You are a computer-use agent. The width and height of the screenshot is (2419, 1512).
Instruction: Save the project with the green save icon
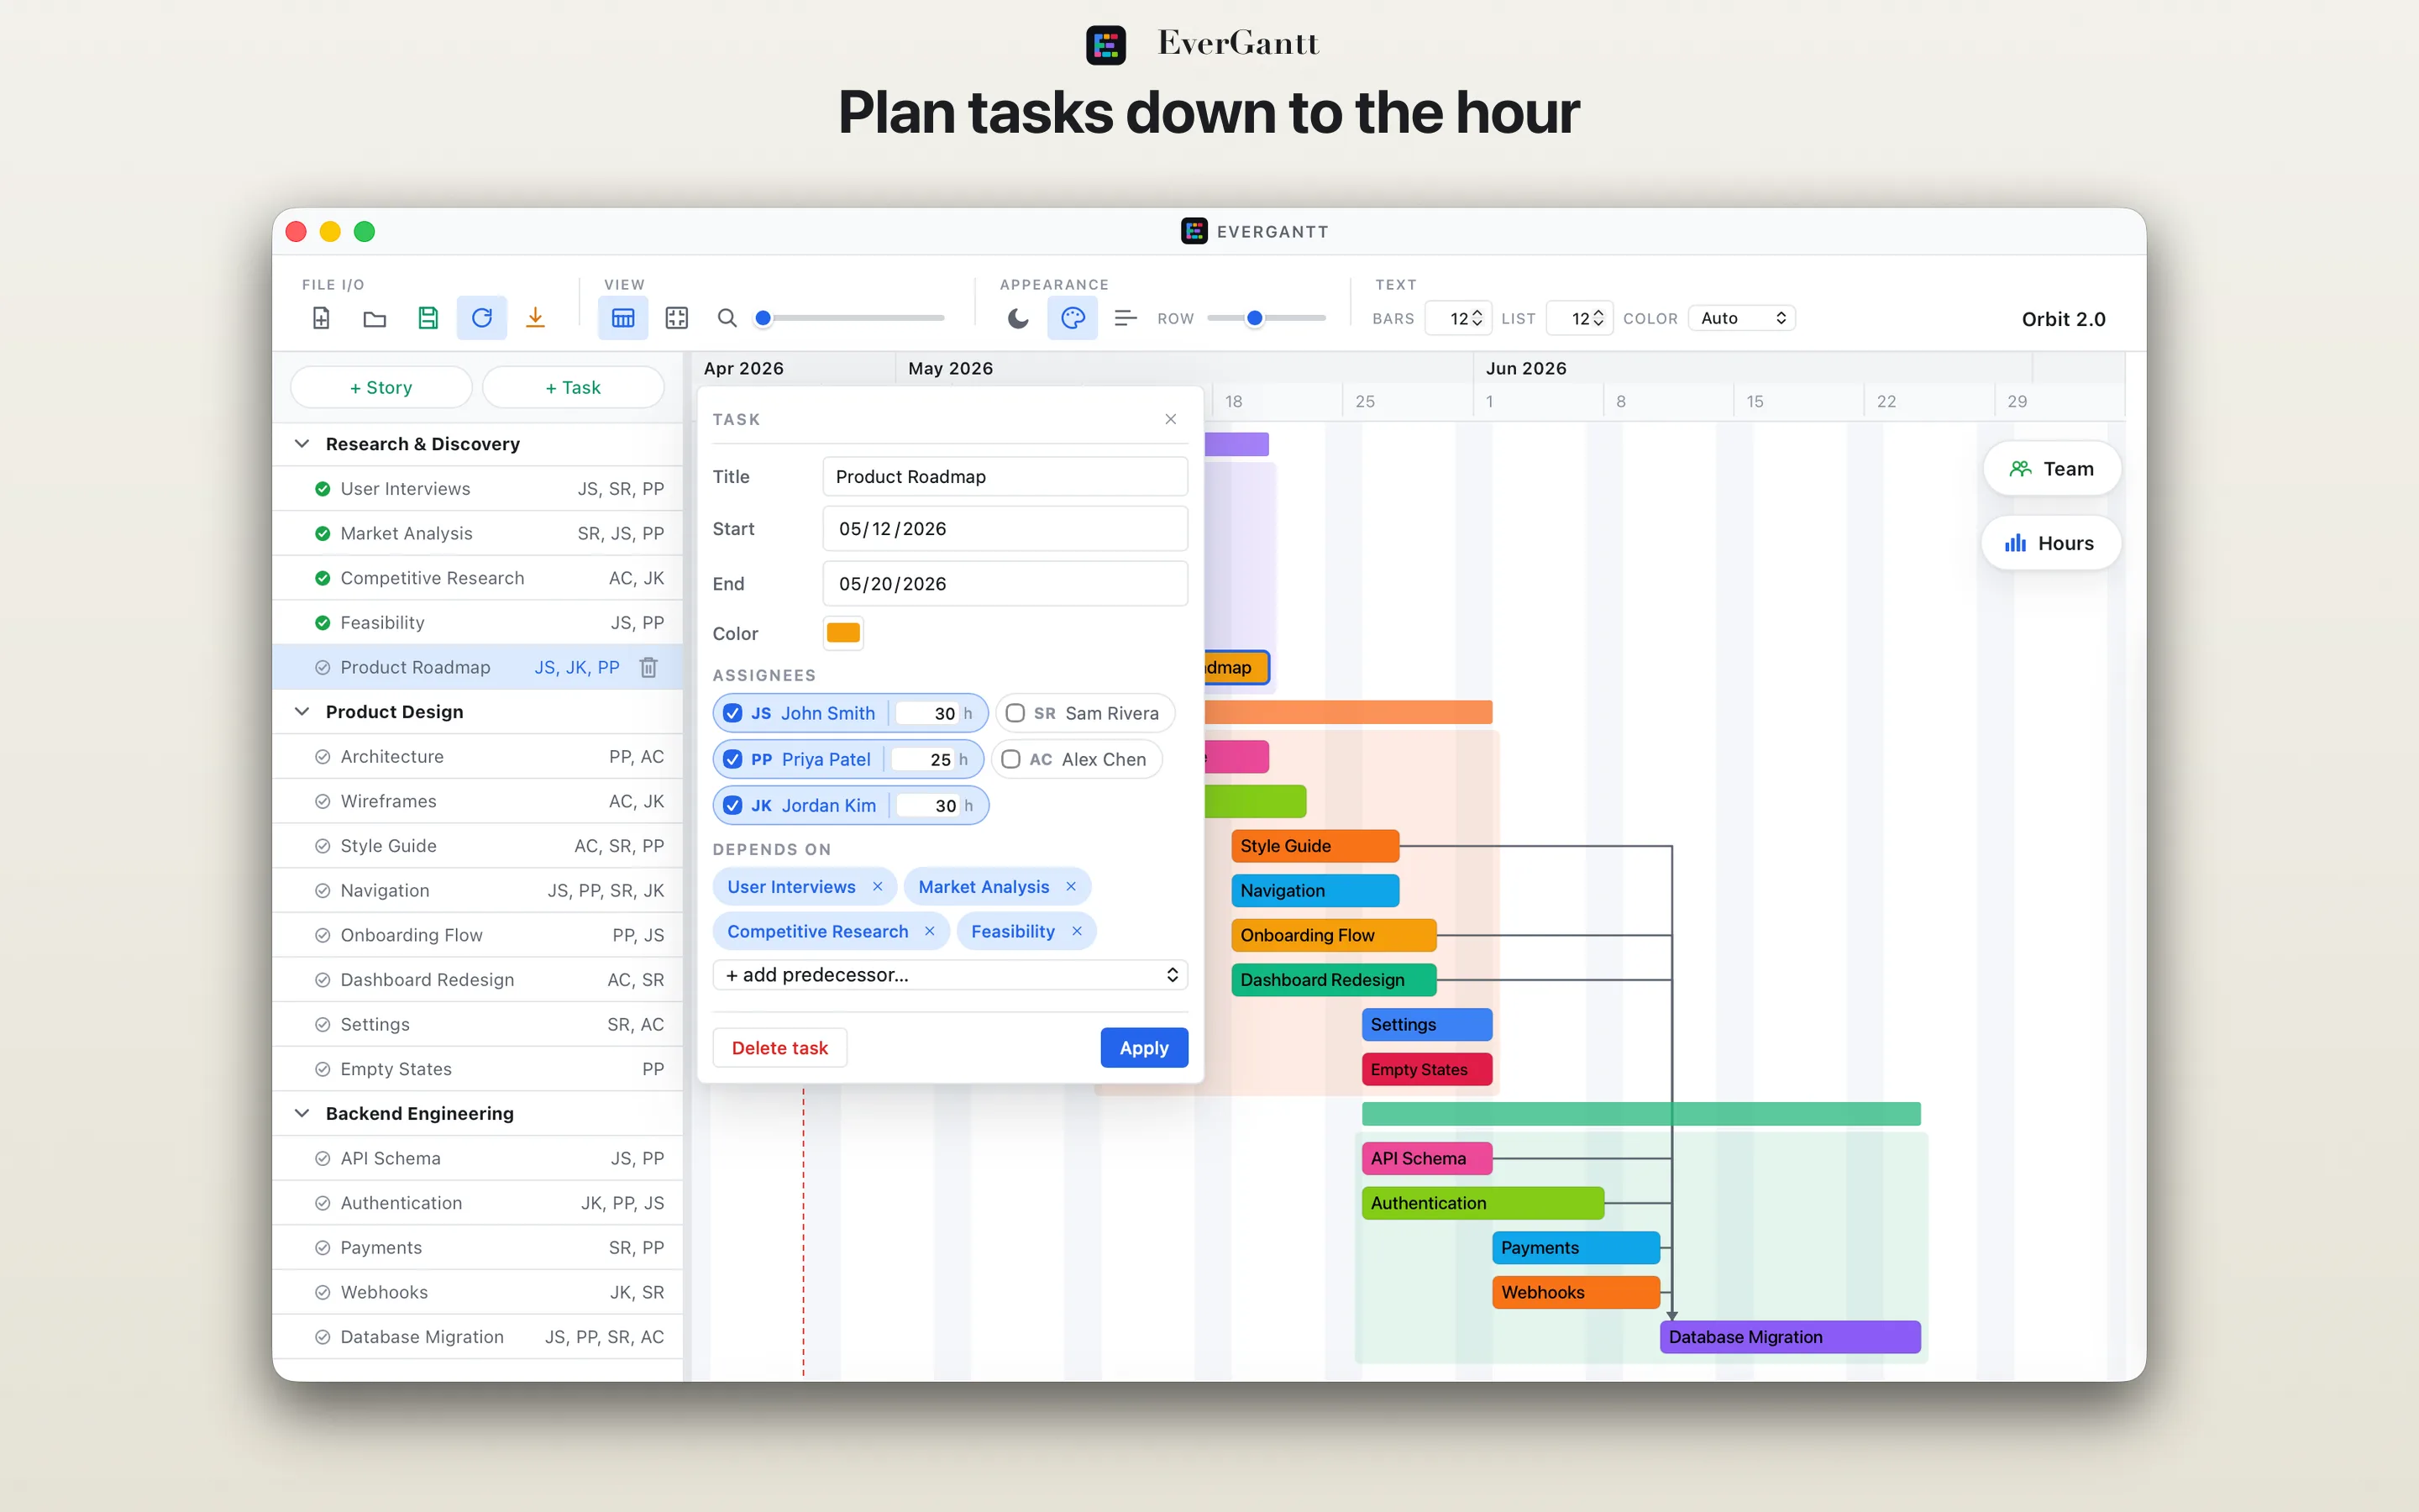(x=428, y=317)
